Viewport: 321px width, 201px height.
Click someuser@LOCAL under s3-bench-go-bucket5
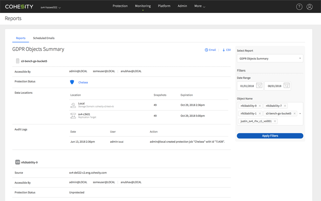click(x=104, y=71)
